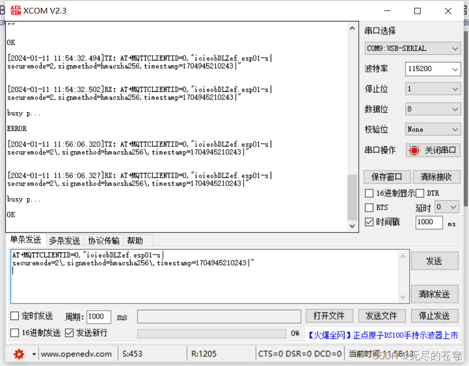Click the receive window scrollbar thumb
Viewport: 469px width, 366px height.
352,197
